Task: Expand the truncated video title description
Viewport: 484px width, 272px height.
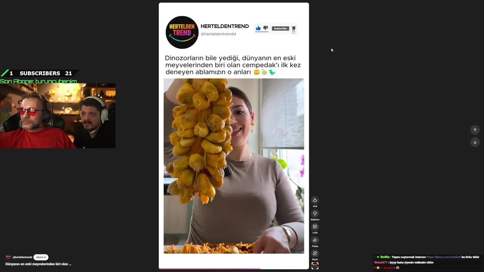Action: pos(38,264)
